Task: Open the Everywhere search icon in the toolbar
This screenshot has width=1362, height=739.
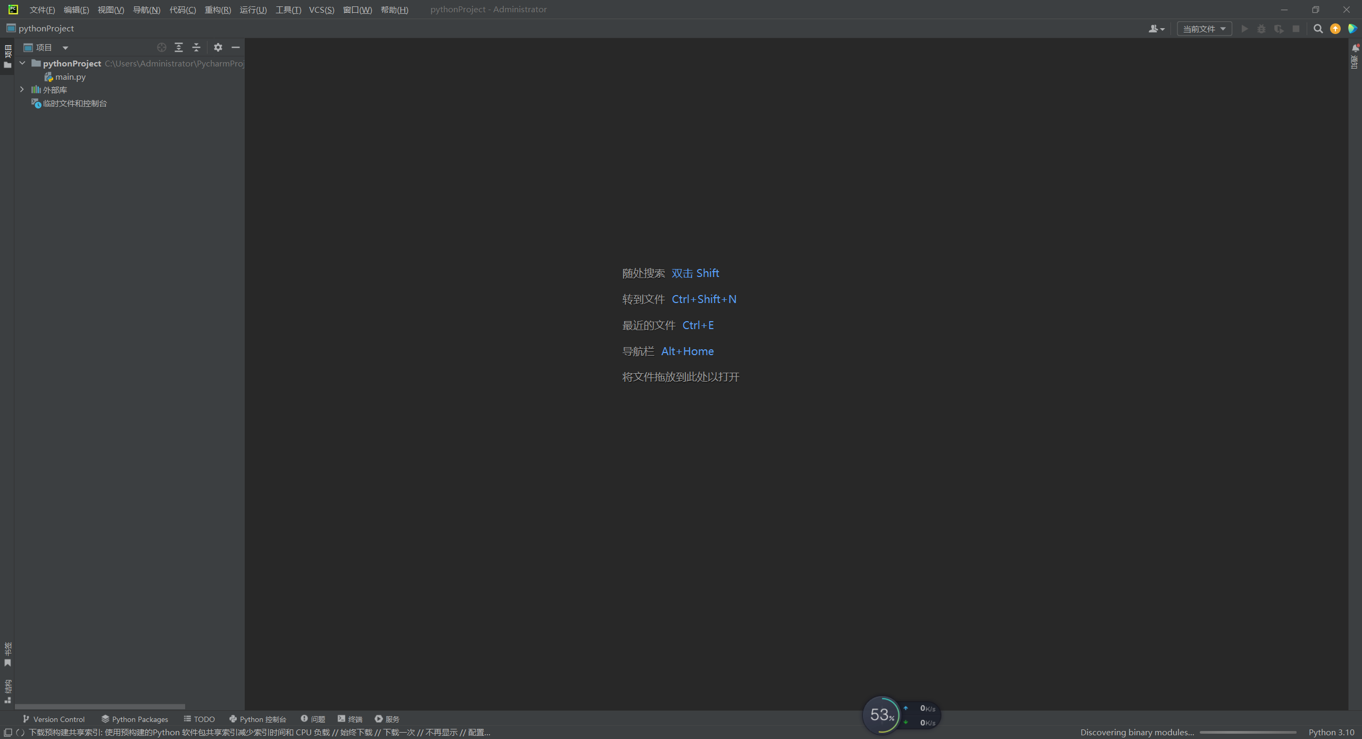Action: (x=1318, y=29)
